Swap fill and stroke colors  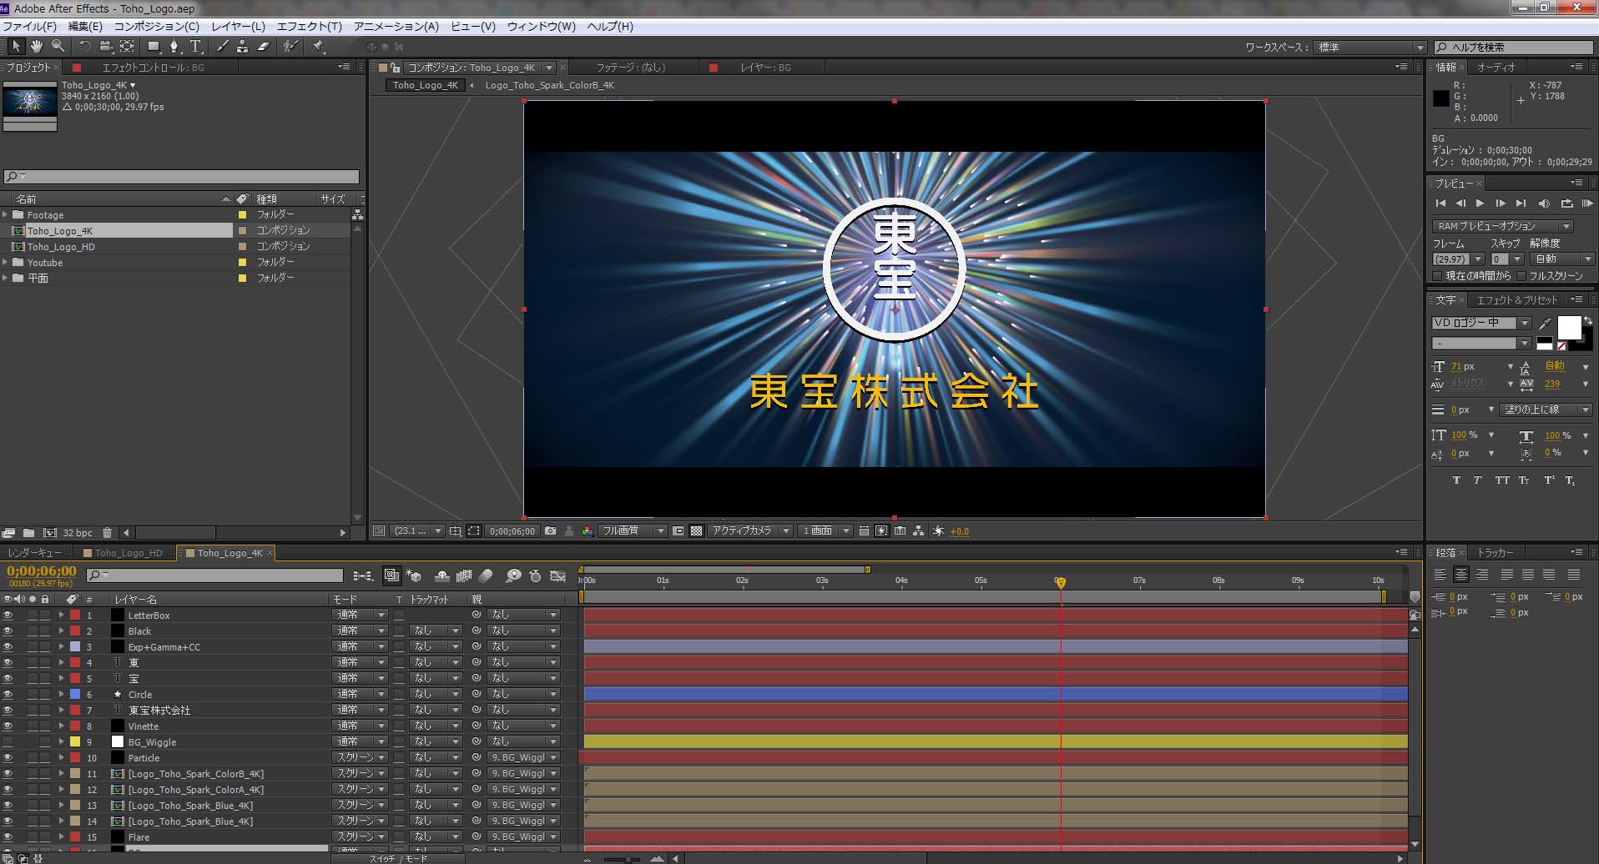1587,320
